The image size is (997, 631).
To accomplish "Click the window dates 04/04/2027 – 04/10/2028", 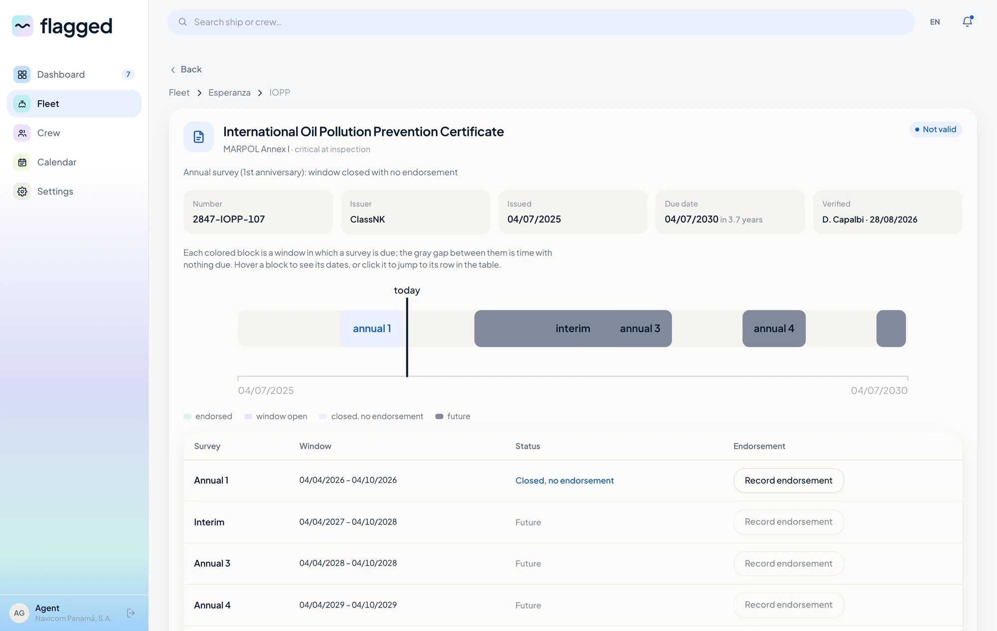I will click(x=348, y=522).
